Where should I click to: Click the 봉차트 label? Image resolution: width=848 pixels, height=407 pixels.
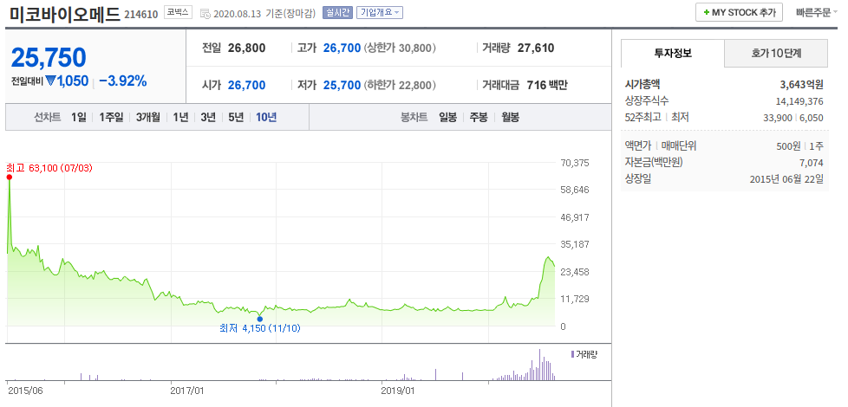(414, 117)
